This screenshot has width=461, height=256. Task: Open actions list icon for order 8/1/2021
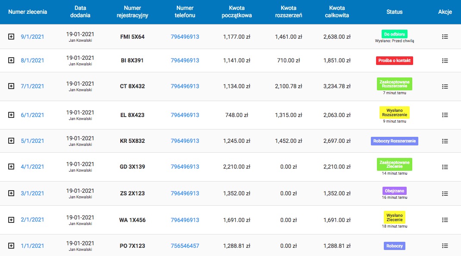(x=445, y=61)
